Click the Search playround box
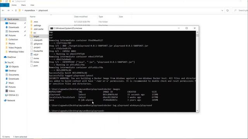The height and width of the screenshot is (139, 248). pyautogui.click(x=240, y=10)
